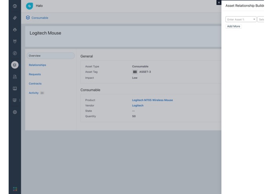
Task: Open the Dashboard icon in the sidebar
Action: (x=15, y=6)
